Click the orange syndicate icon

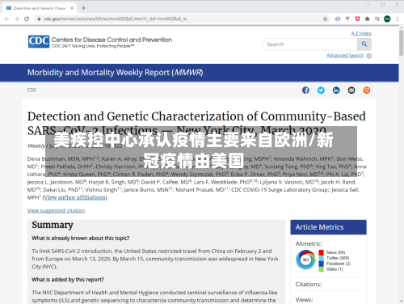coord(367,91)
